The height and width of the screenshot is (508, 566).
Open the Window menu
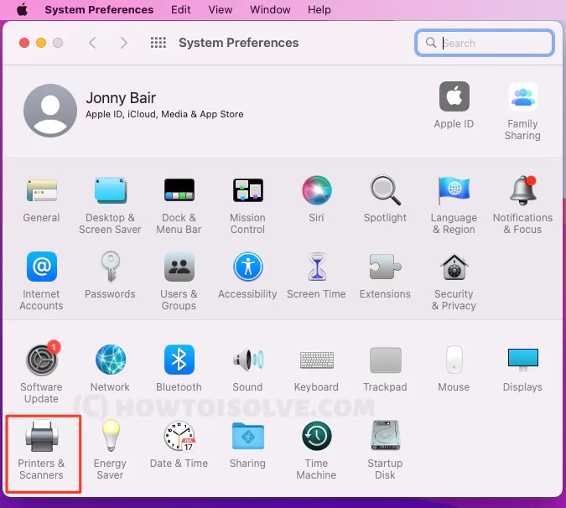270,9
